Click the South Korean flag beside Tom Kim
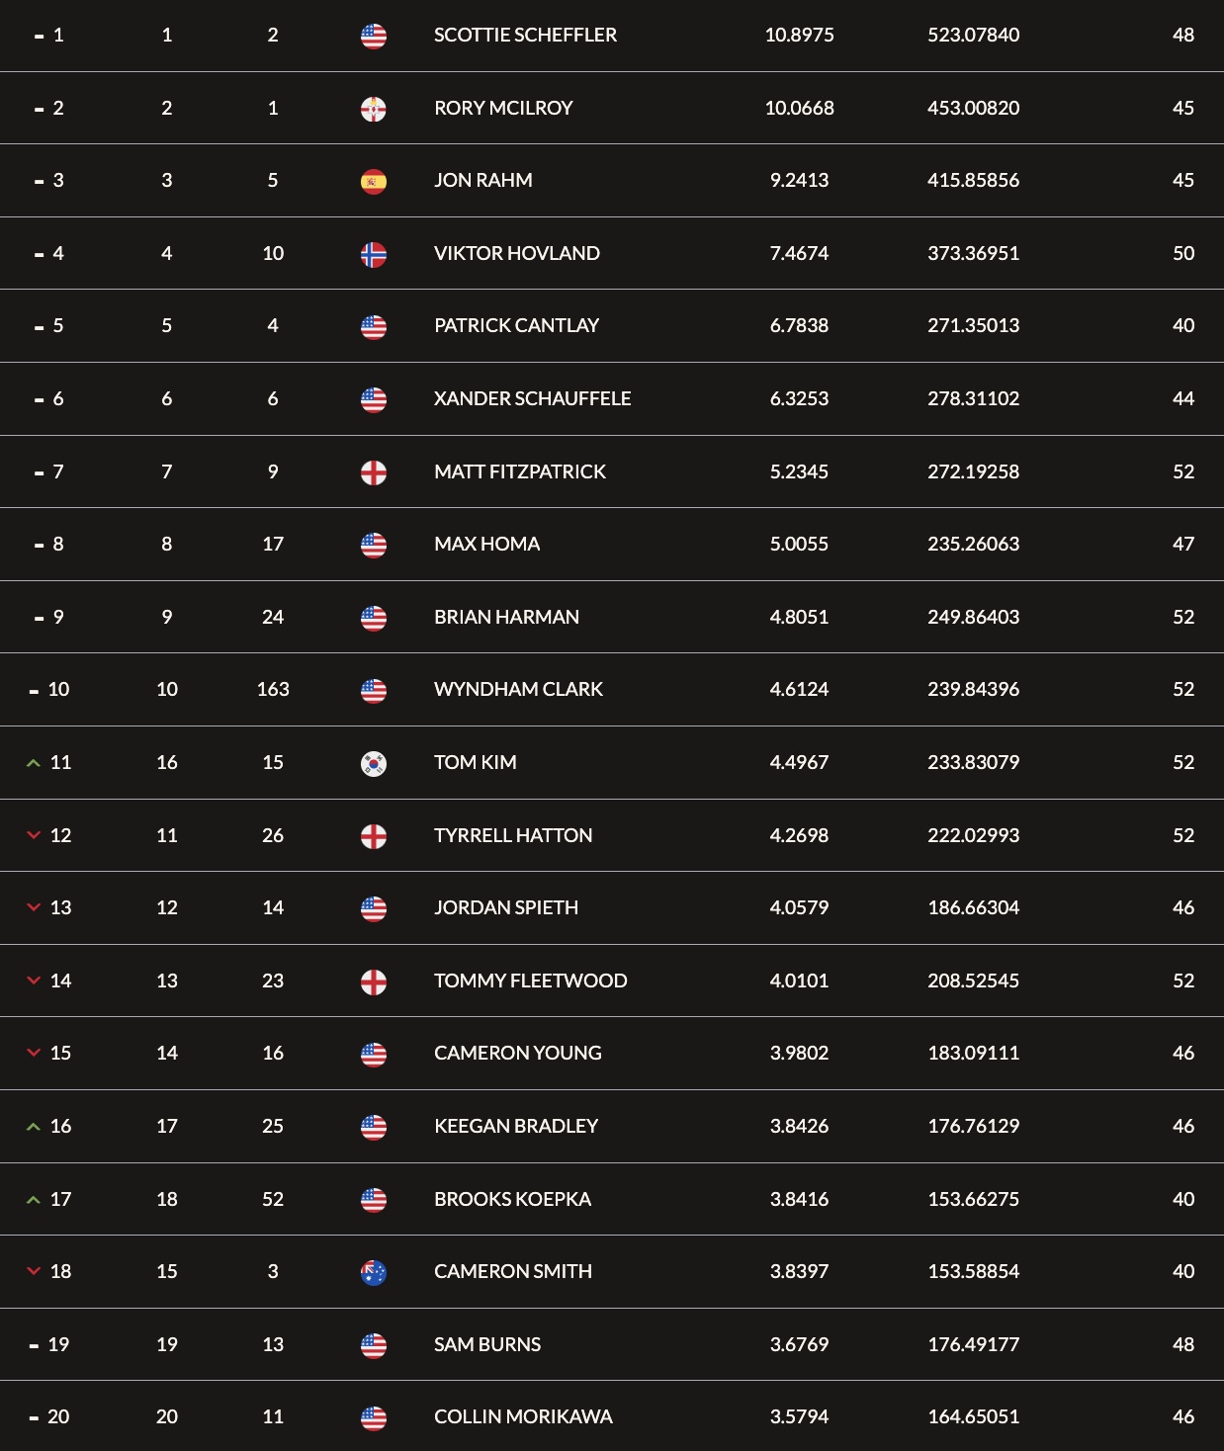1224x1451 pixels. 374,763
